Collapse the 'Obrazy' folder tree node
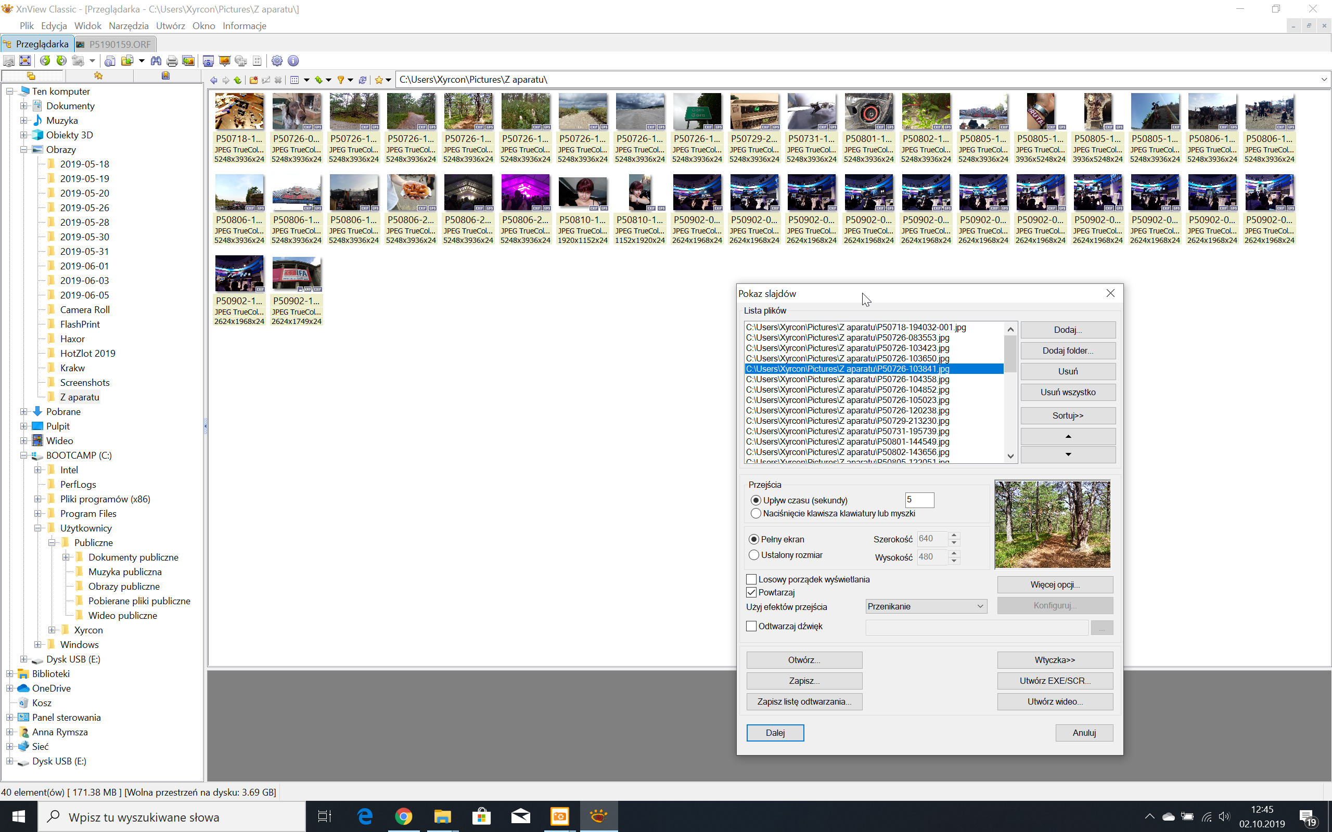Viewport: 1332px width, 832px height. coord(23,149)
